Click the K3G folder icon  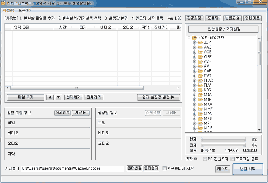(200, 90)
